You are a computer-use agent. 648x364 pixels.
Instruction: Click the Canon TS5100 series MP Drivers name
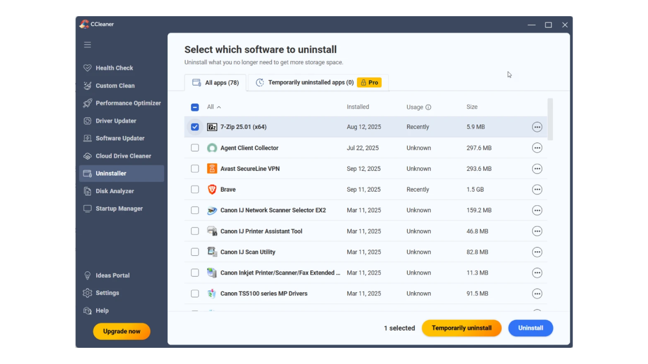point(264,293)
